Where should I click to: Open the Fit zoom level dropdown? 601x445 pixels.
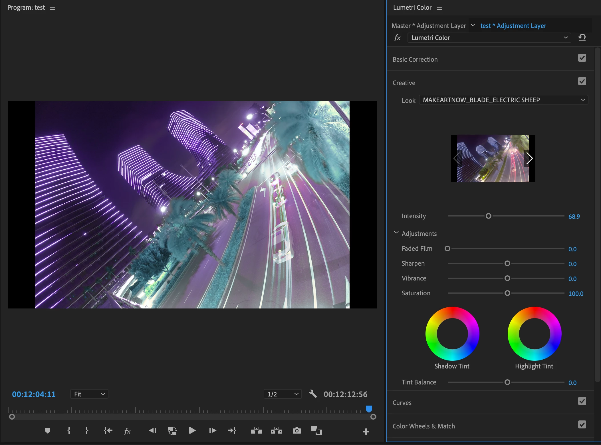[x=89, y=394]
